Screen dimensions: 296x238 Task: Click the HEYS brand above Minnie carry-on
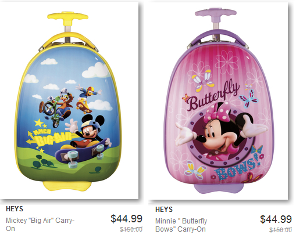click(x=164, y=210)
